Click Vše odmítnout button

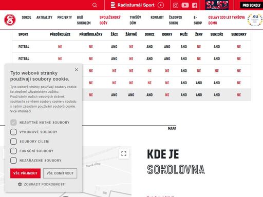pyautogui.click(x=60, y=173)
